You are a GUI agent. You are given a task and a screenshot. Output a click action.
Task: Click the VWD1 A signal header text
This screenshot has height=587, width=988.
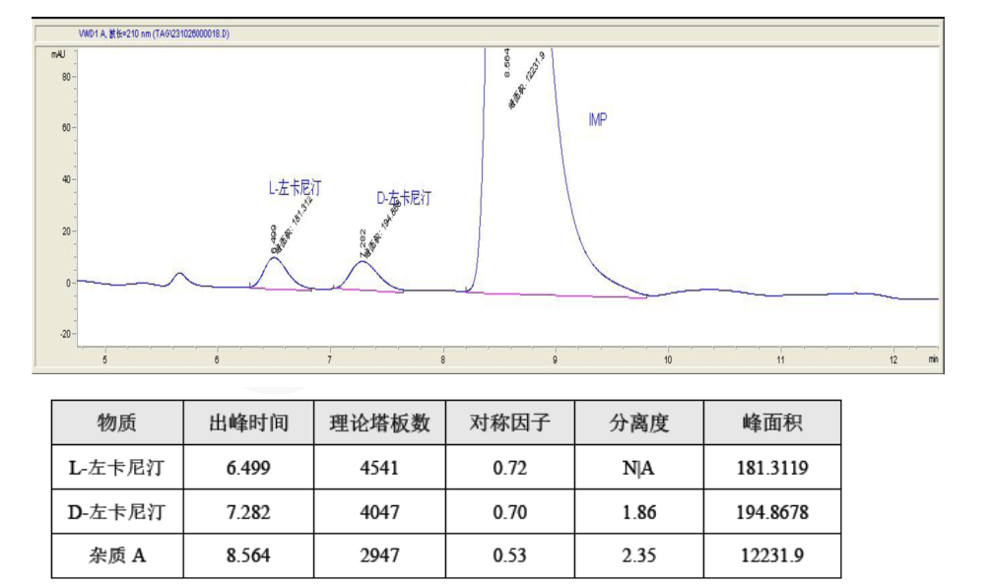pos(153,33)
